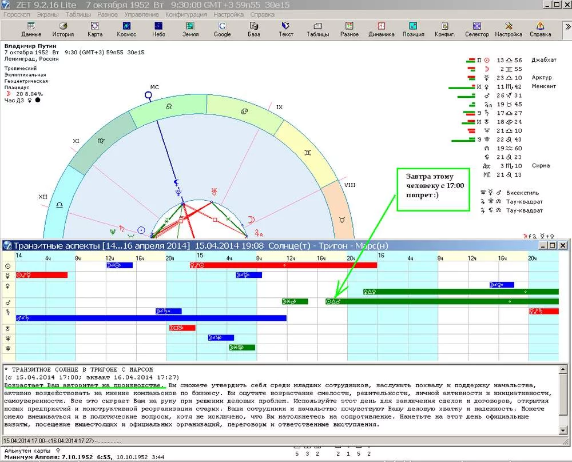Open the Позиция toolbar button
Viewport: 572px width, 462px height.
[413, 29]
